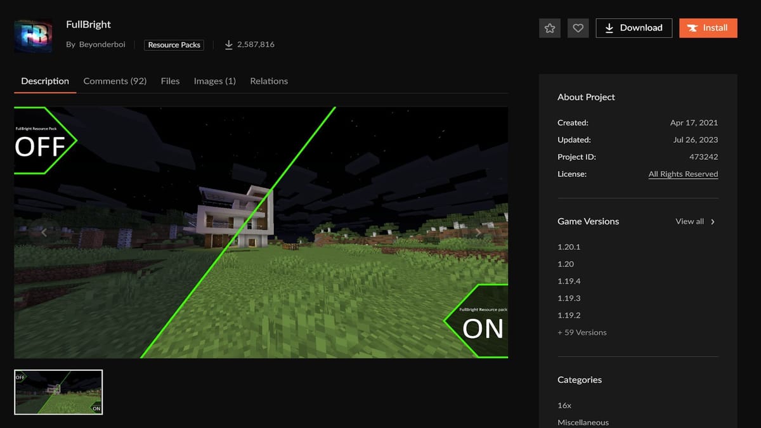Star the FullBright project
The width and height of the screenshot is (761, 428).
click(549, 28)
